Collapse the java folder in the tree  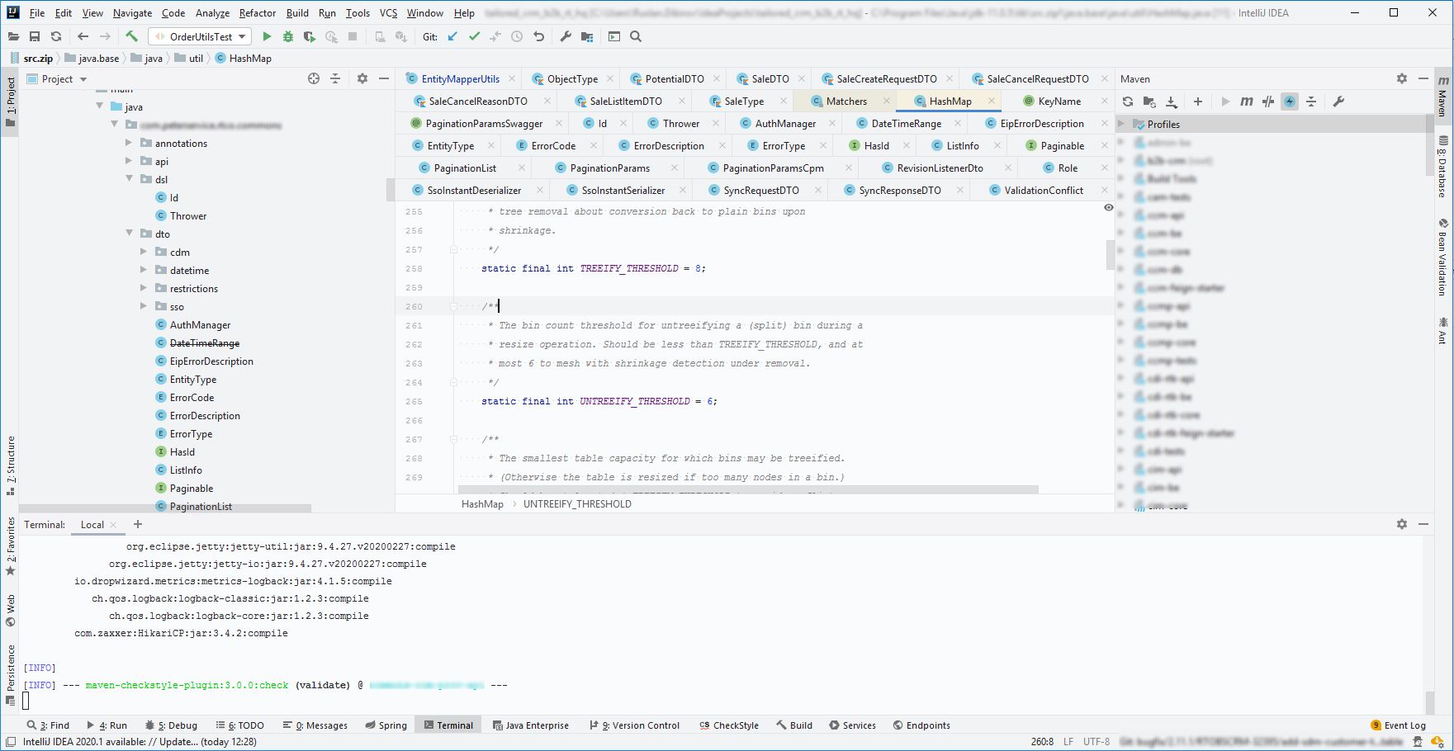[x=100, y=106]
